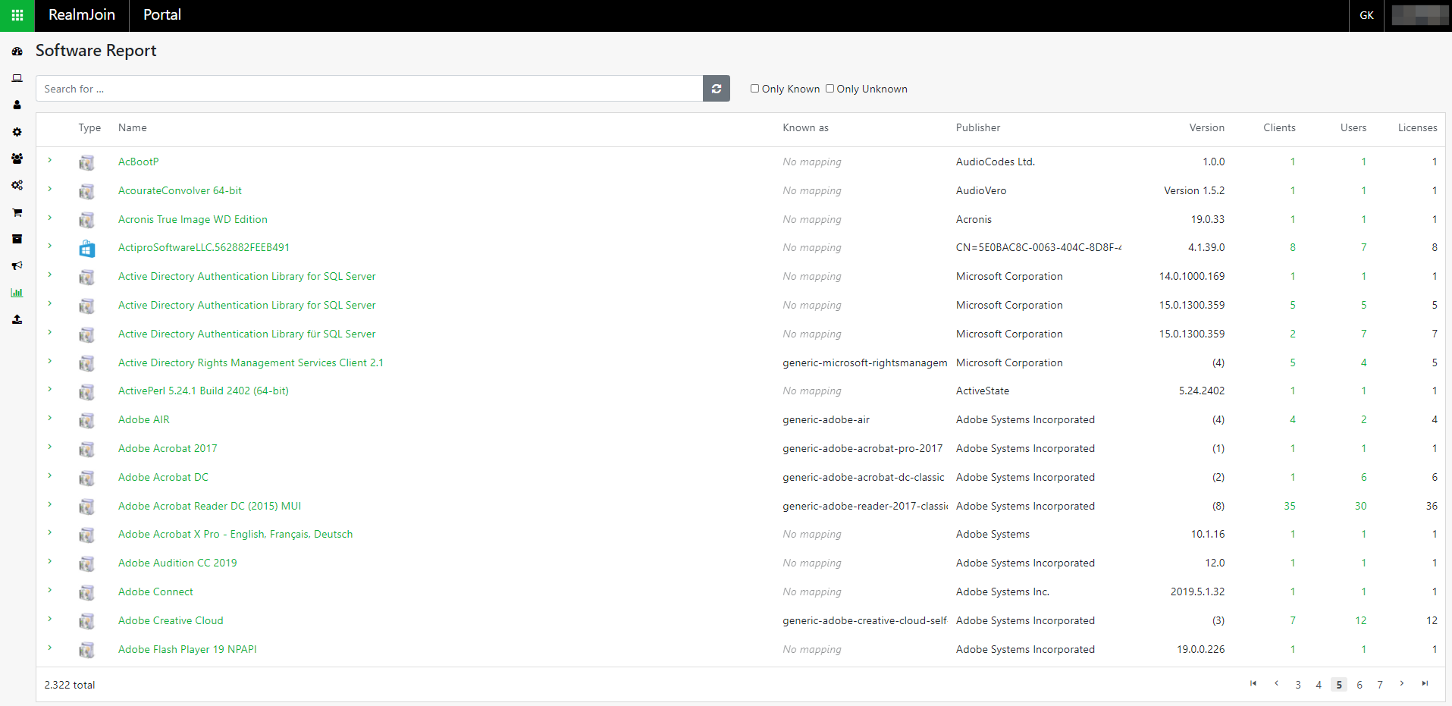Click the refresh search button

tap(717, 89)
